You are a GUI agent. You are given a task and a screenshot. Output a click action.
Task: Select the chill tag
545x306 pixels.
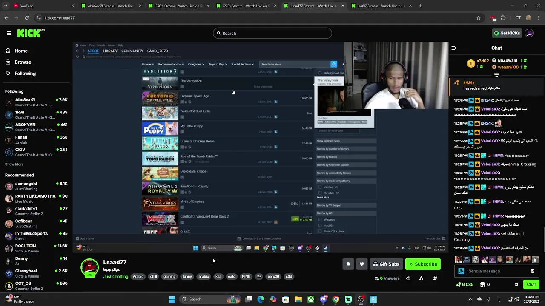(153, 277)
